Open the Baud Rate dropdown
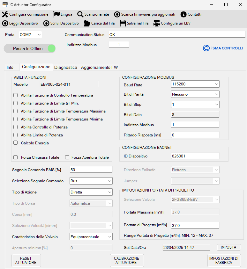The height and width of the screenshot is (269, 247). pyautogui.click(x=195, y=84)
